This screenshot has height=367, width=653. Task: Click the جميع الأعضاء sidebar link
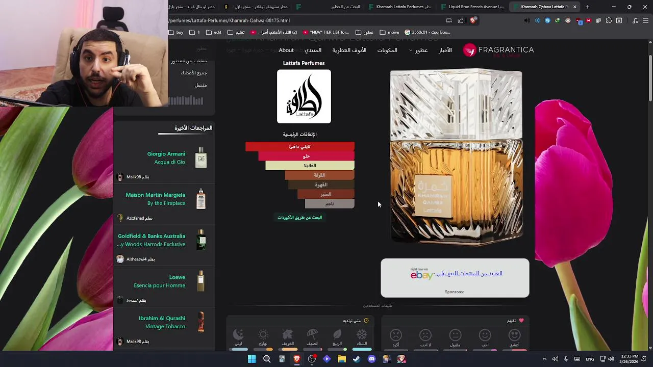pos(194,73)
